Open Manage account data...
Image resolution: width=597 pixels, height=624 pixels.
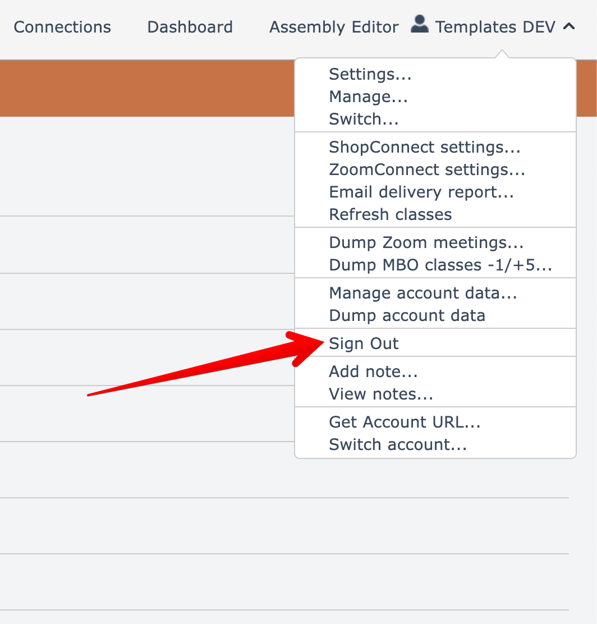click(x=423, y=293)
